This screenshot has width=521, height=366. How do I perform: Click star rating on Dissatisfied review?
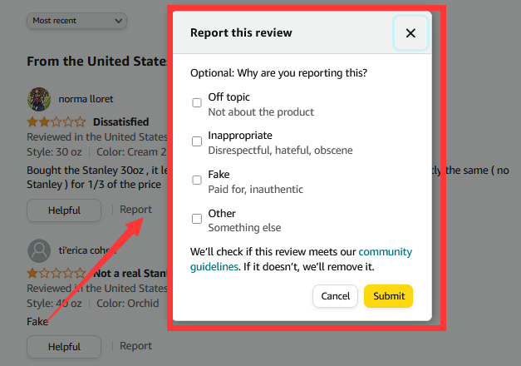click(x=56, y=121)
